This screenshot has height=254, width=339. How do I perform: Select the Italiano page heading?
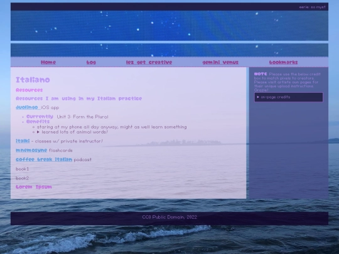(33, 80)
